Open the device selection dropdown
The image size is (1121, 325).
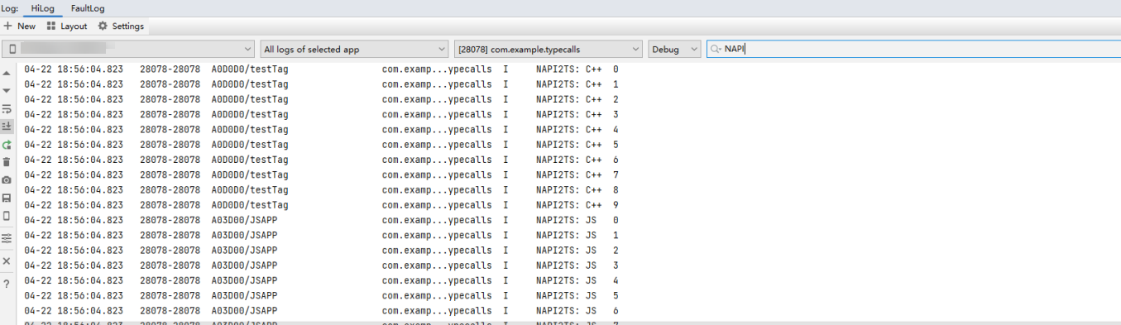point(128,50)
